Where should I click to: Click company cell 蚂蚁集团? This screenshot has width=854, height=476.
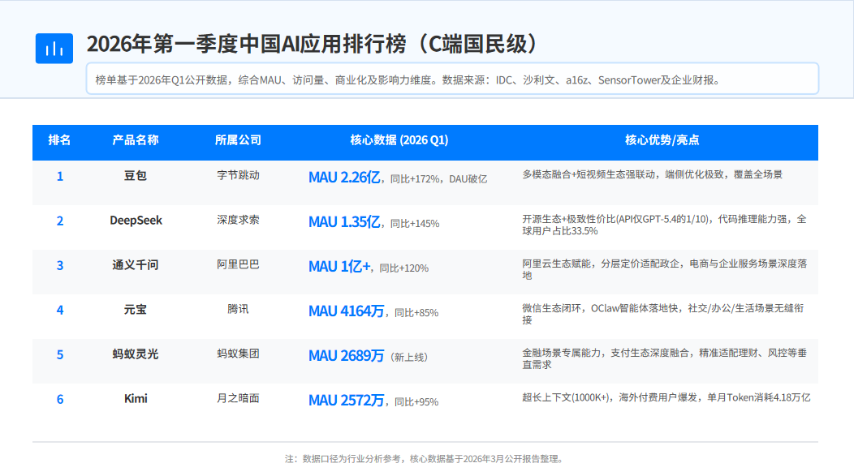point(238,354)
